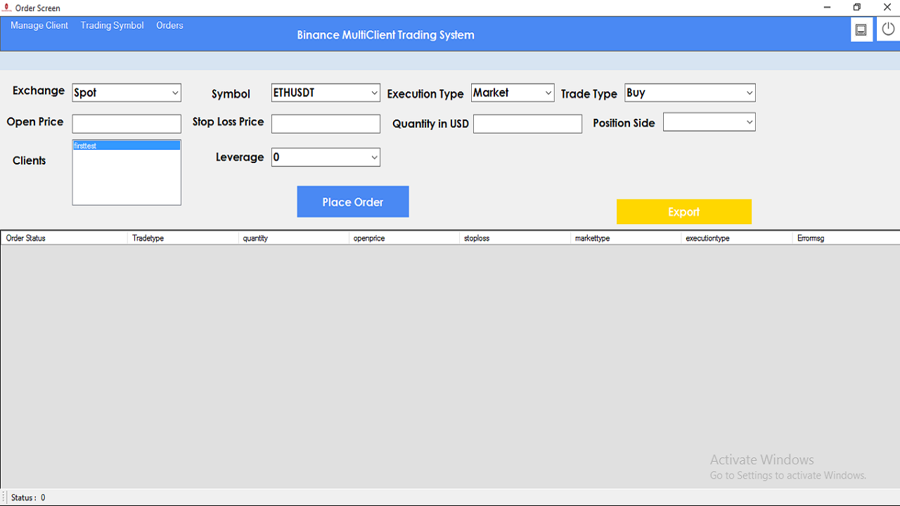The image size is (900, 506).
Task: Open the Orders menu
Action: coord(169,25)
